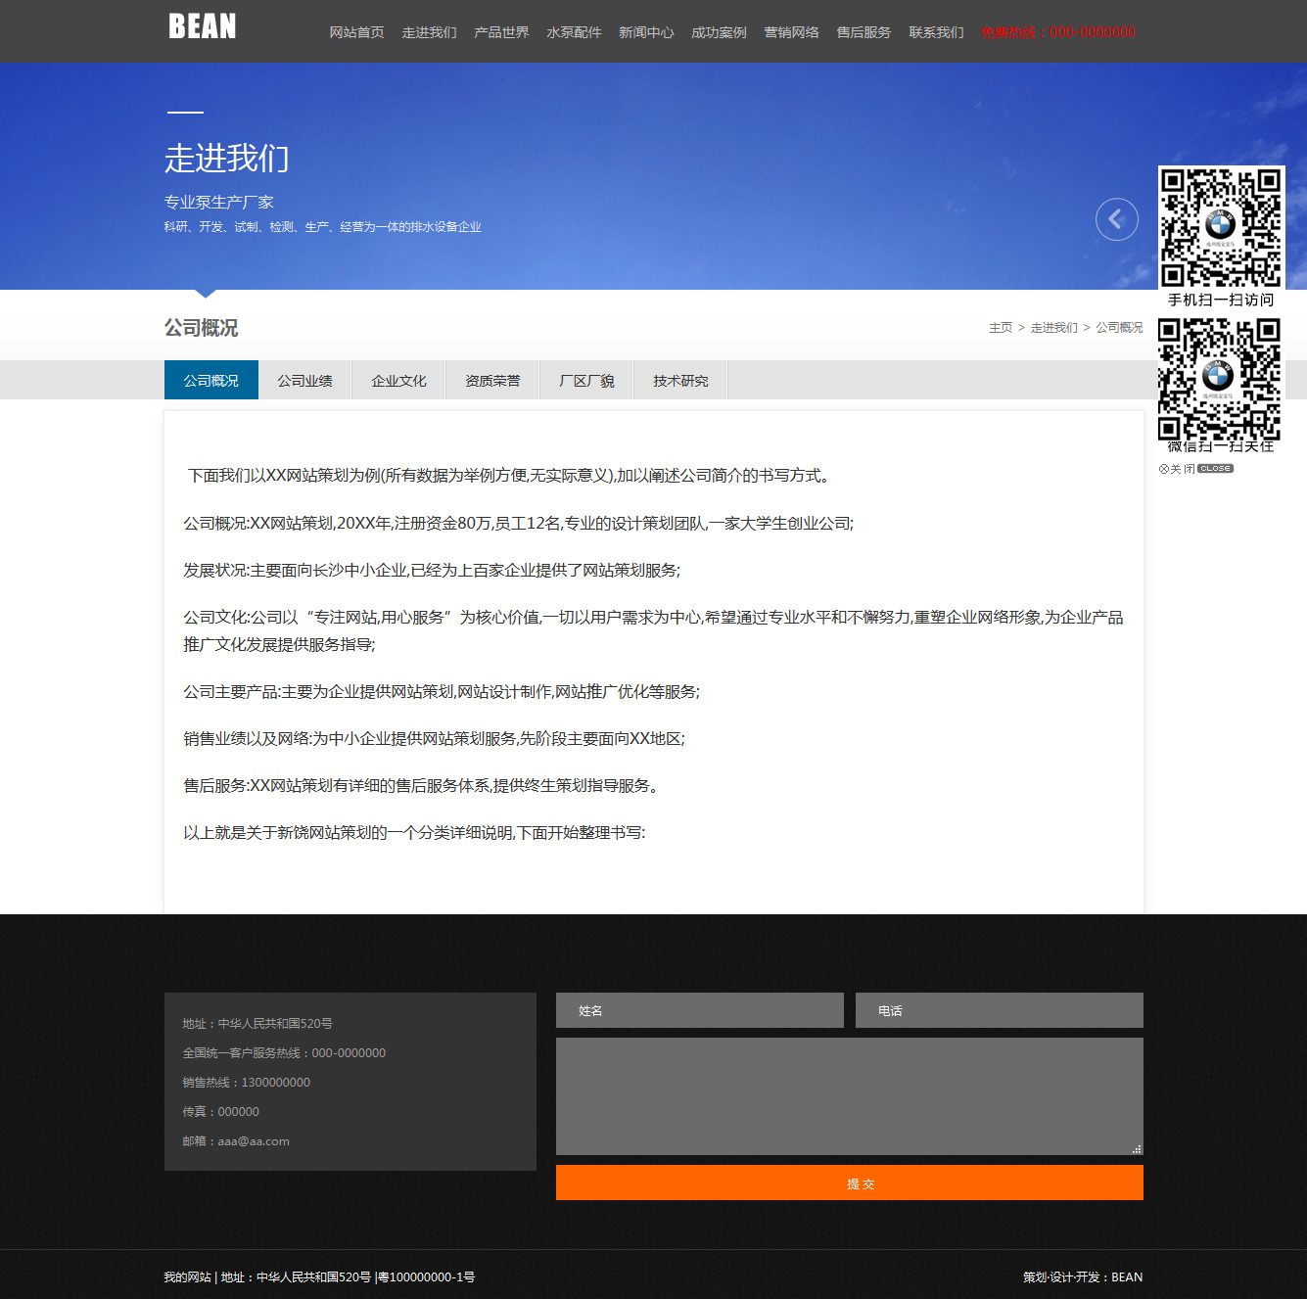Open 产品世界 navigation menu item
The image size is (1307, 1299).
tap(501, 32)
